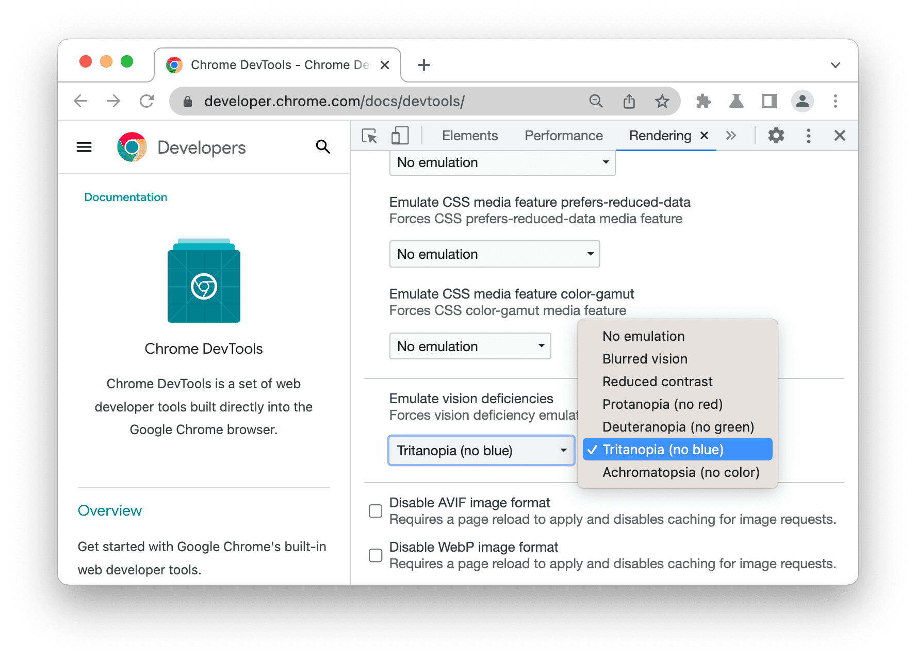Enable the Disable AVIF image format checkbox
Screen dimensions: 916x661
click(375, 510)
